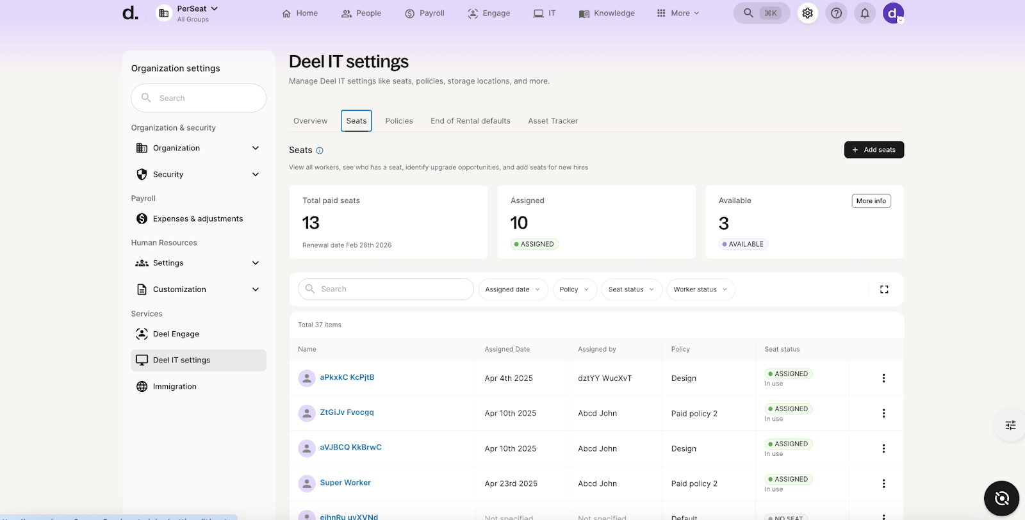Image resolution: width=1025 pixels, height=520 pixels.
Task: Expand Customization section in sidebar
Action: tap(199, 289)
